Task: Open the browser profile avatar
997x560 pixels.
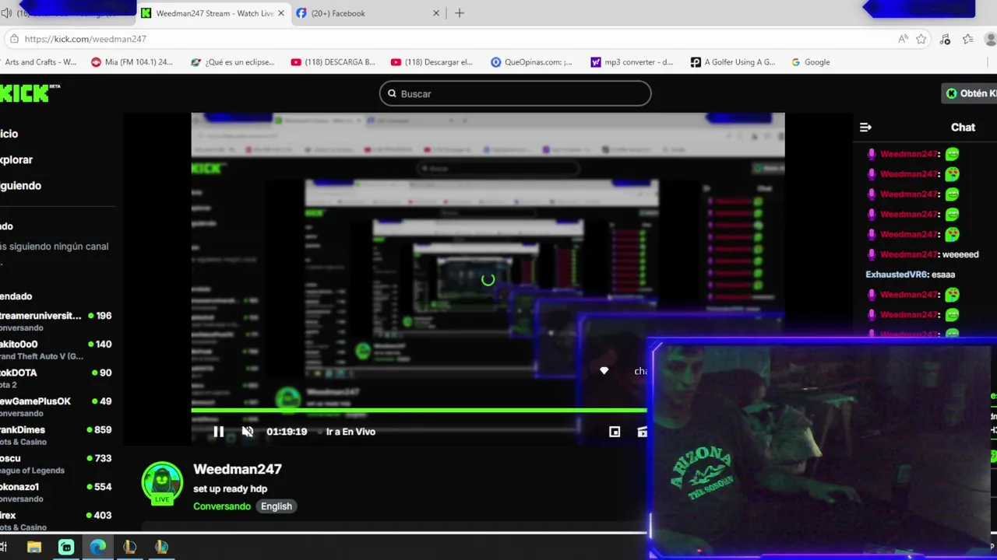Action: tap(992, 39)
